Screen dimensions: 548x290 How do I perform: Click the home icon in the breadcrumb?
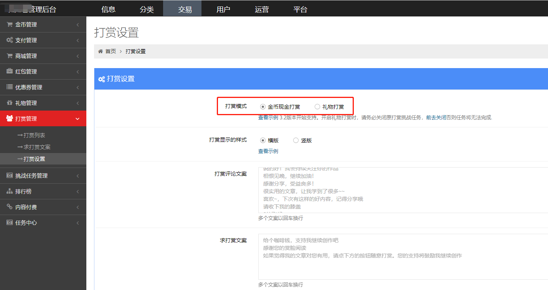click(x=101, y=51)
